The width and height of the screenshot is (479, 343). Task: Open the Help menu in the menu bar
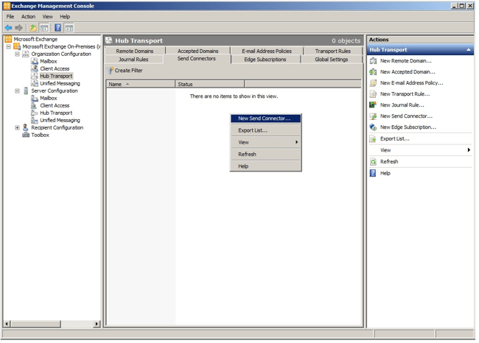tap(65, 16)
